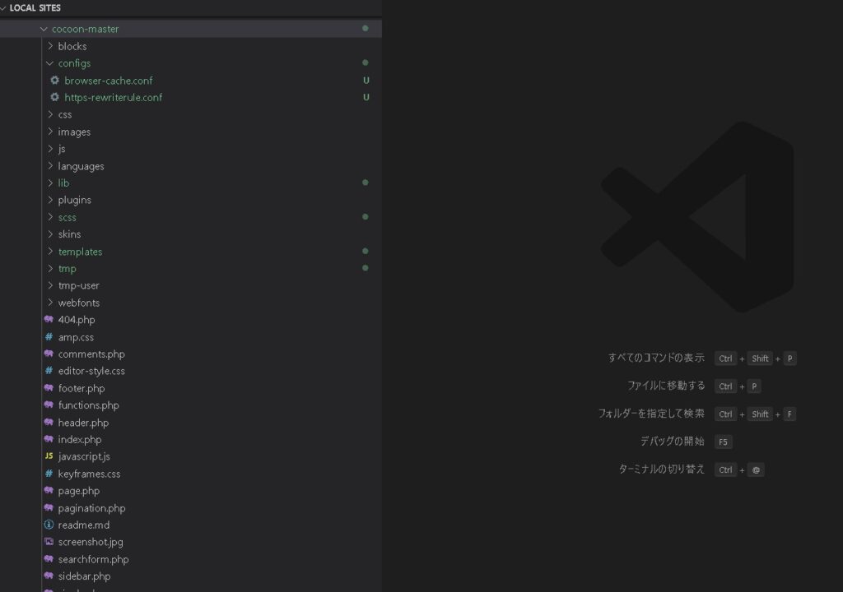Select the keyframes.css file
This screenshot has height=592, width=843.
pos(89,474)
